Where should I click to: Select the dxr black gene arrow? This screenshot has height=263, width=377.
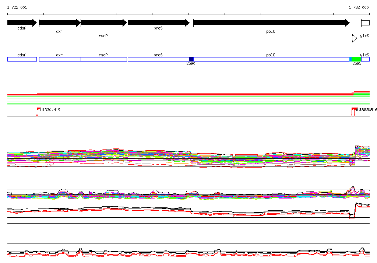[60, 23]
